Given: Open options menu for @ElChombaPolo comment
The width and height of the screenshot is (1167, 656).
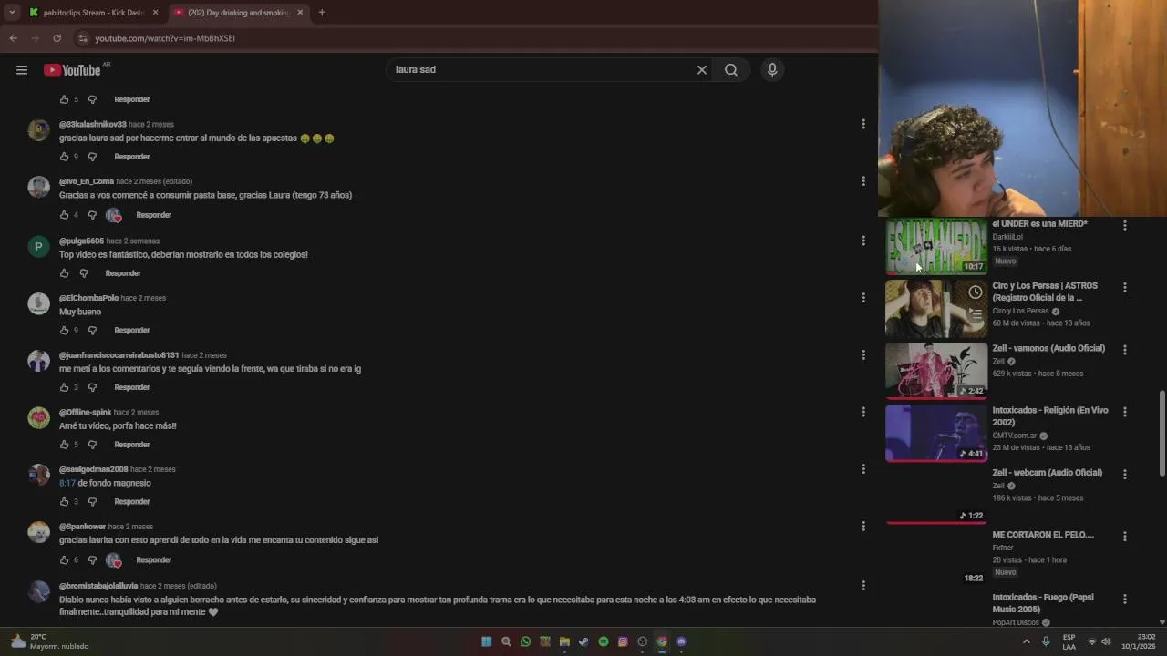Looking at the screenshot, I should [863, 298].
